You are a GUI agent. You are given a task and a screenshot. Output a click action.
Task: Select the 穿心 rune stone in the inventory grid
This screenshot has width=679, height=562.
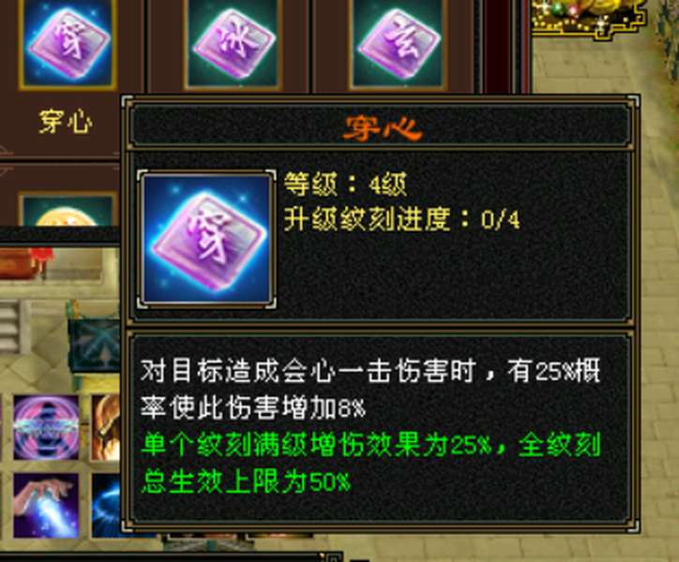click(68, 43)
